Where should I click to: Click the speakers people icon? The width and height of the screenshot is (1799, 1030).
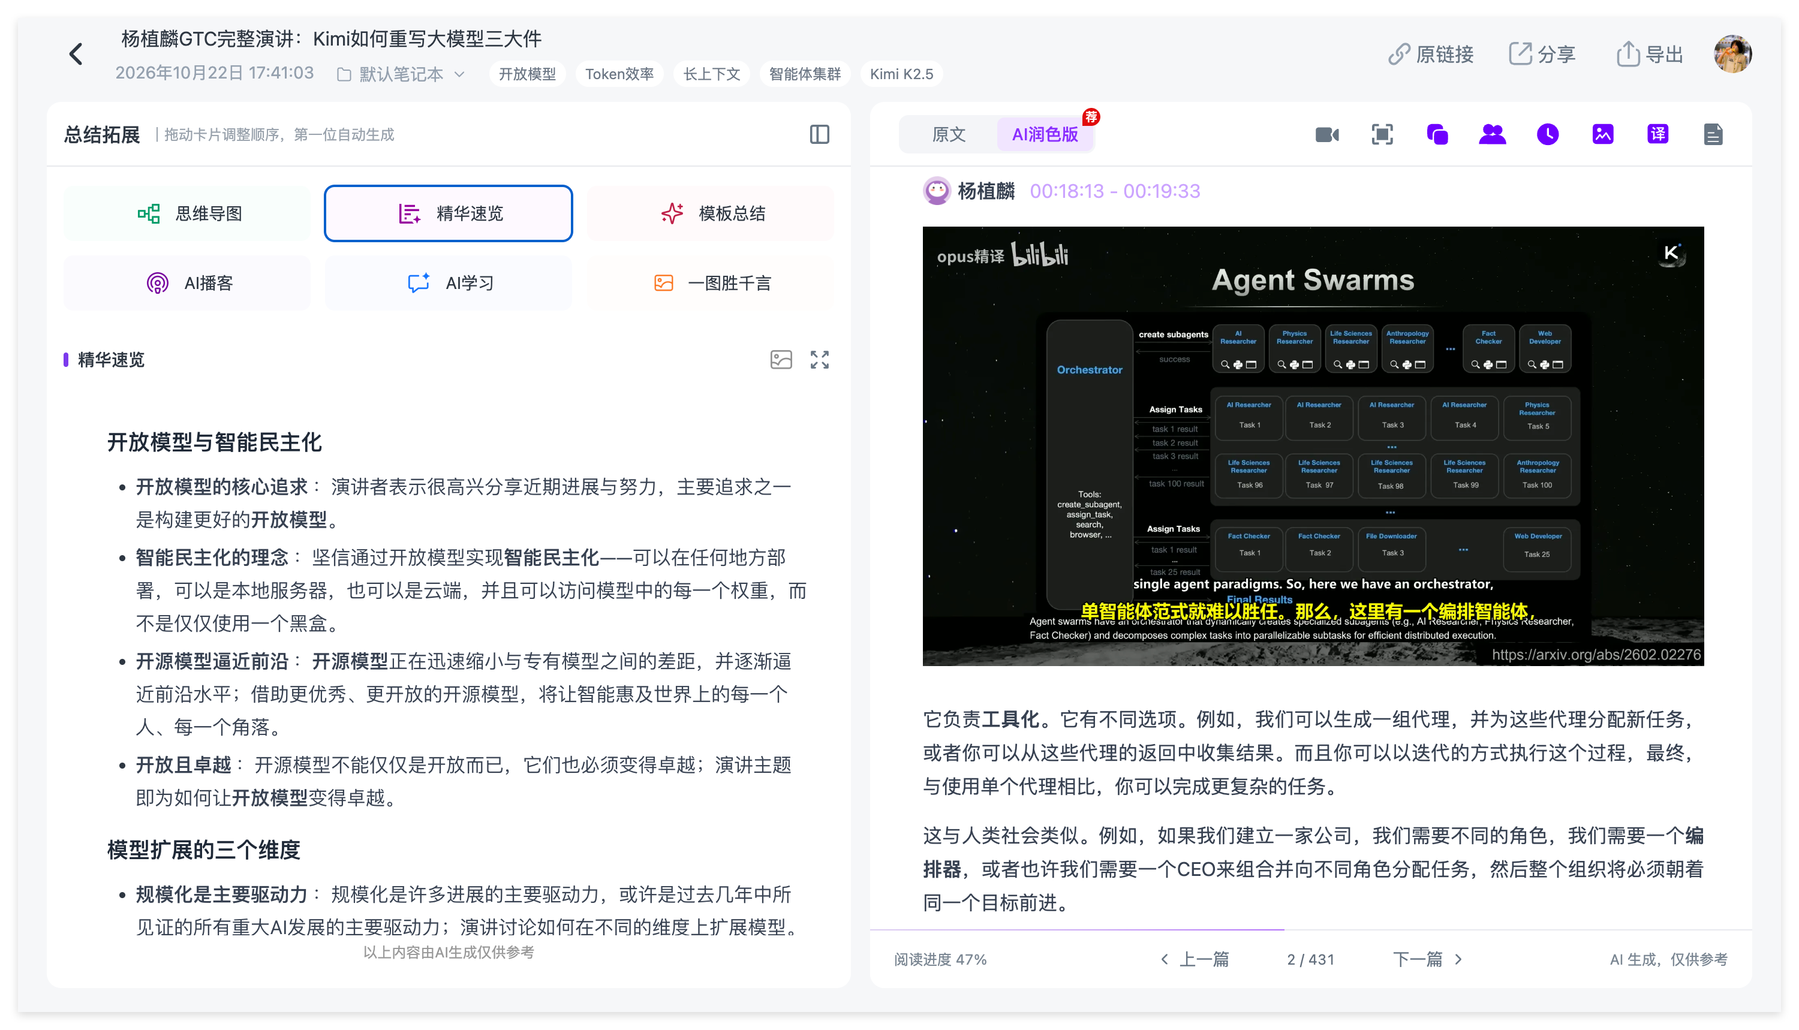coord(1492,134)
